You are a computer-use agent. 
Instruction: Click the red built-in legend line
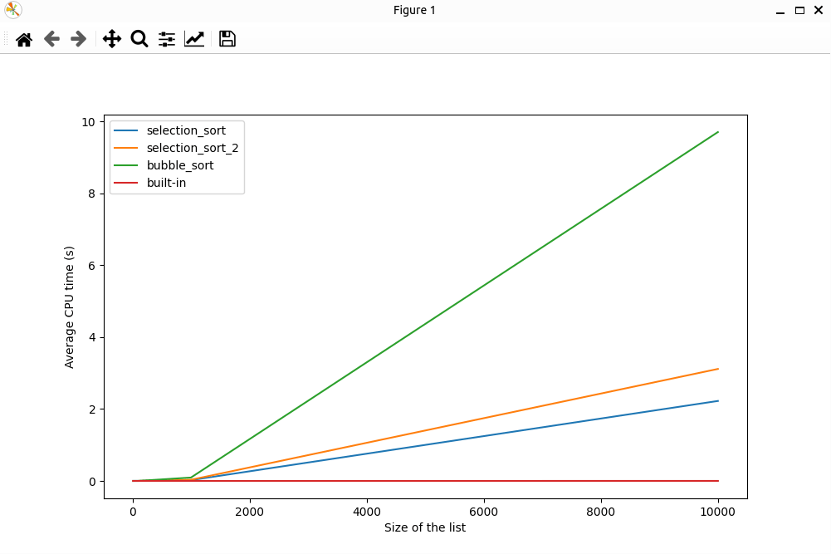[x=126, y=183]
